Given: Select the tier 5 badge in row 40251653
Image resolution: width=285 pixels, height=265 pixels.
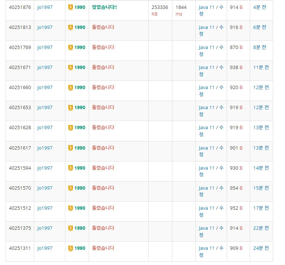Looking at the screenshot, I should click(x=71, y=108).
